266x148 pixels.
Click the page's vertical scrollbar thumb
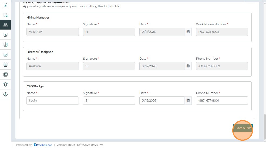coord(265,126)
